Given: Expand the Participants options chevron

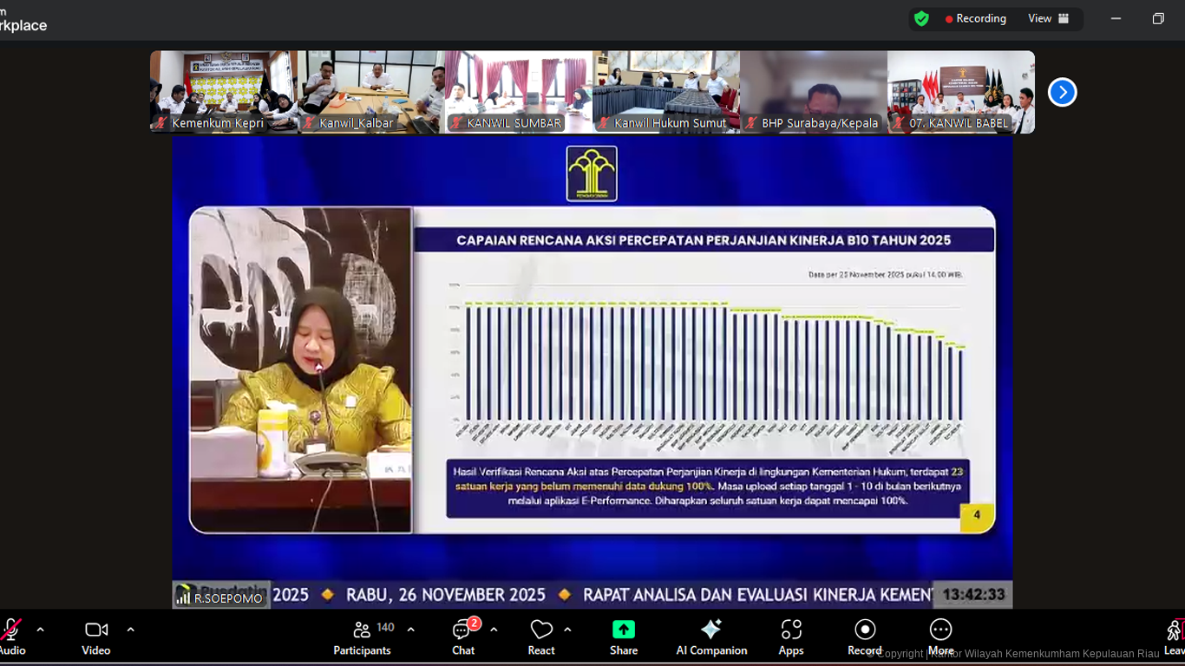Looking at the screenshot, I should click(411, 630).
